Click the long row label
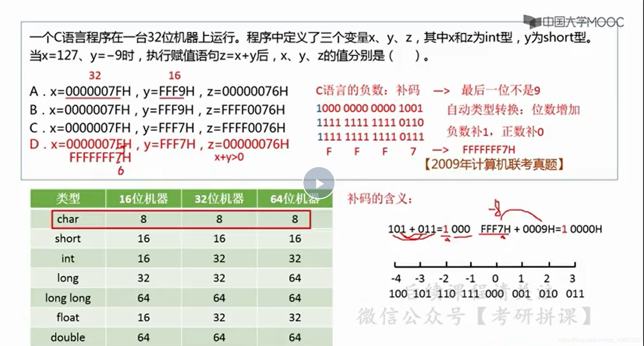644x346 pixels. tap(68, 278)
